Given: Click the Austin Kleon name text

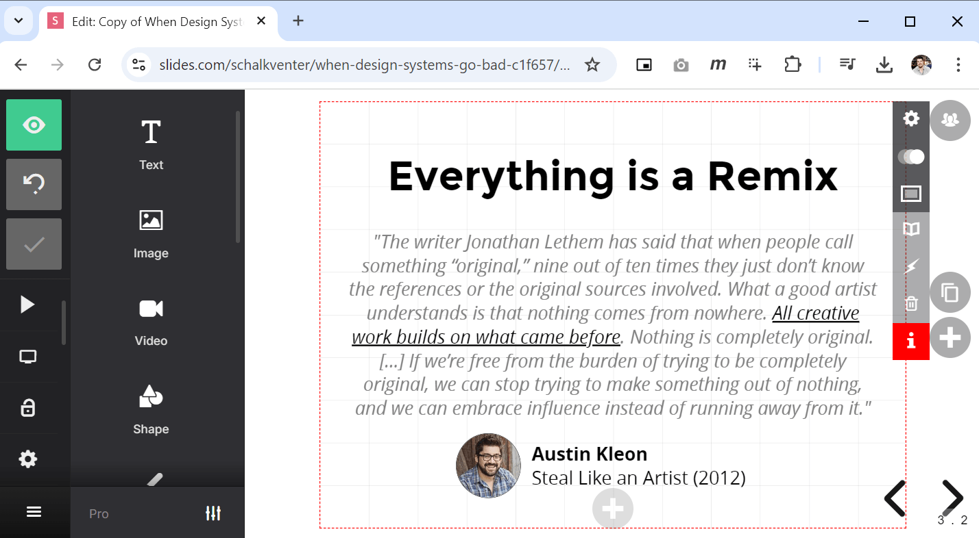Looking at the screenshot, I should coord(590,454).
